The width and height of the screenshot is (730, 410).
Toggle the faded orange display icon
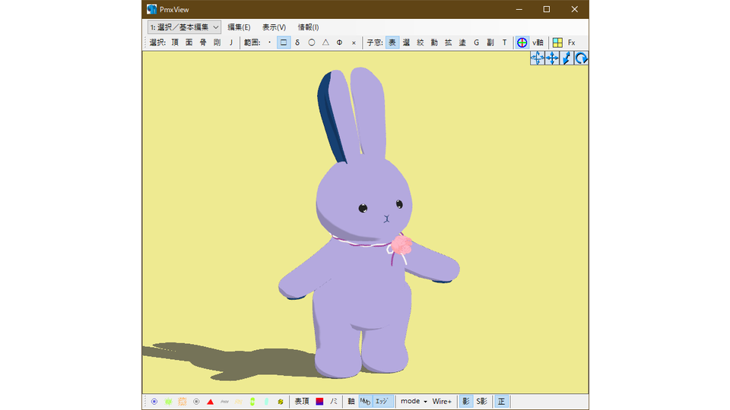238,402
